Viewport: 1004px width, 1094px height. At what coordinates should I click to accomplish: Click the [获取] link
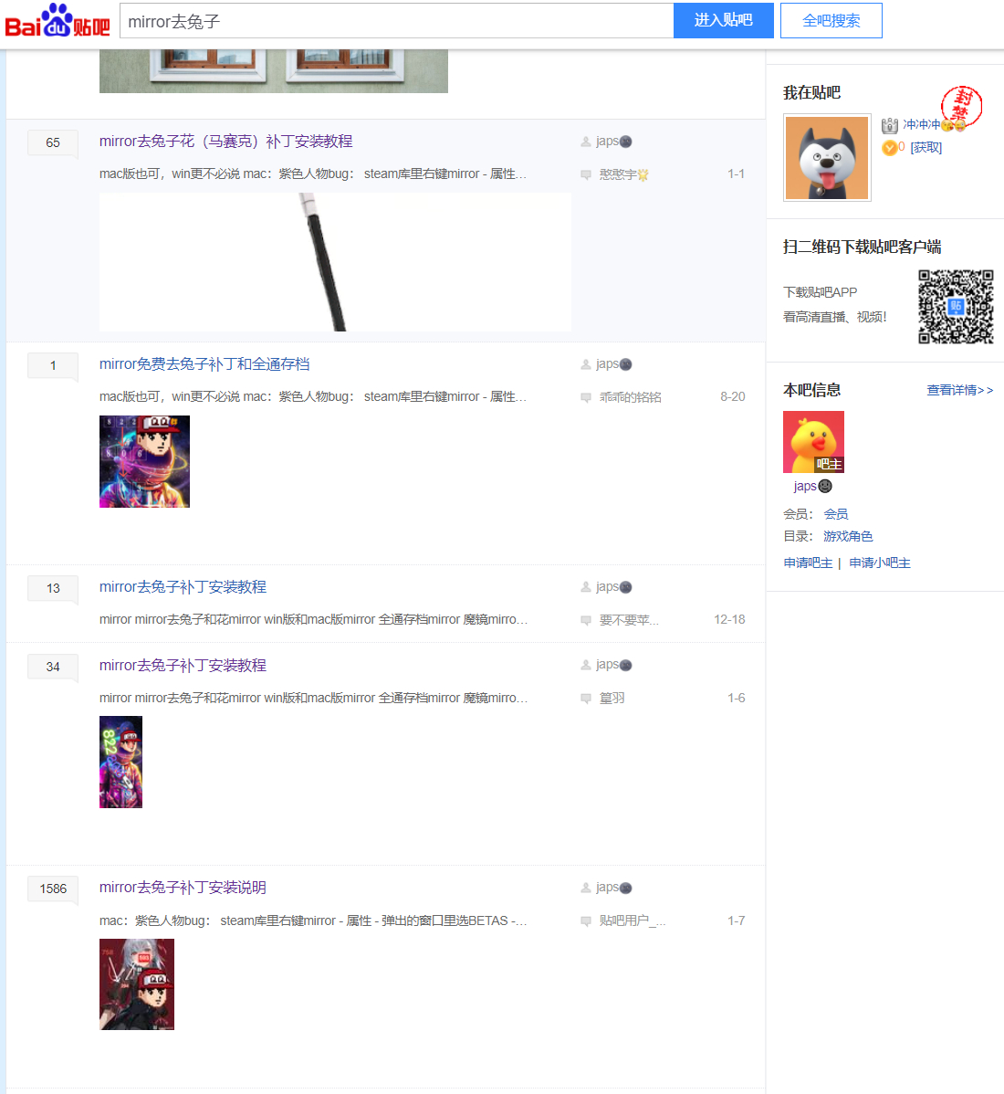[x=926, y=148]
